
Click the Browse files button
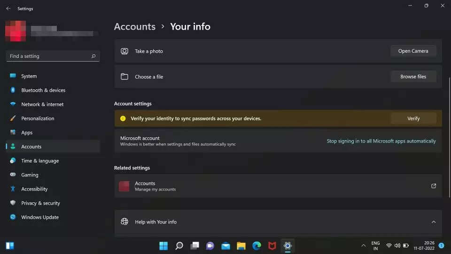[413, 77]
